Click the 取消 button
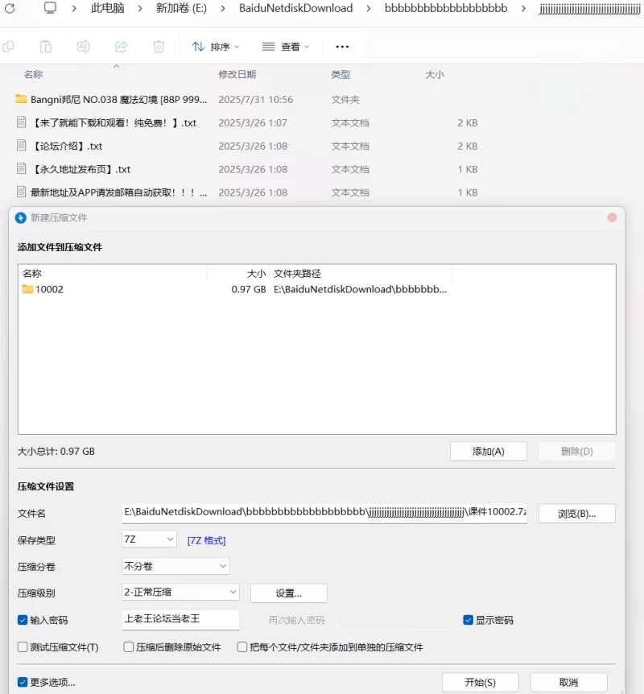The width and height of the screenshot is (644, 694). tap(569, 682)
